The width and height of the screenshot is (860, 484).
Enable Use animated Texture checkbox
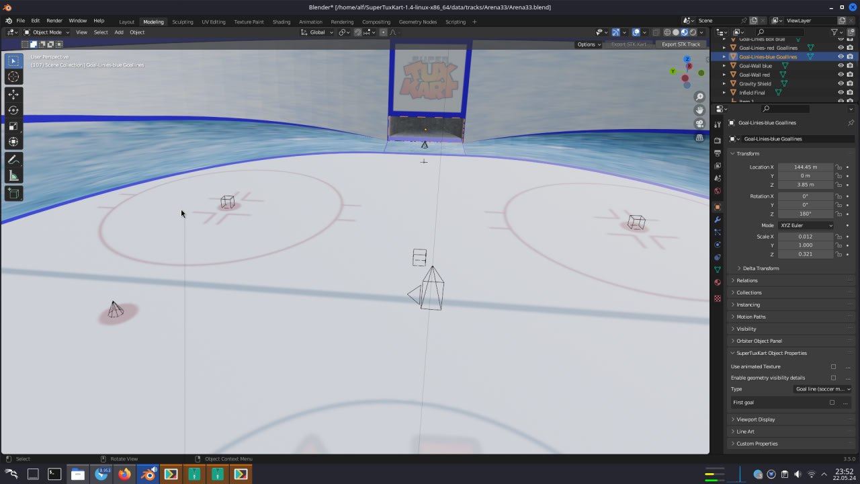pos(833,367)
